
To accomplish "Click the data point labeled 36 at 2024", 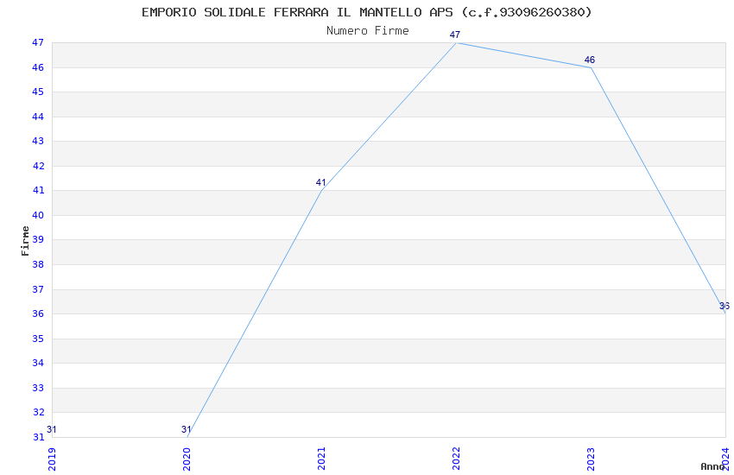I will point(725,306).
